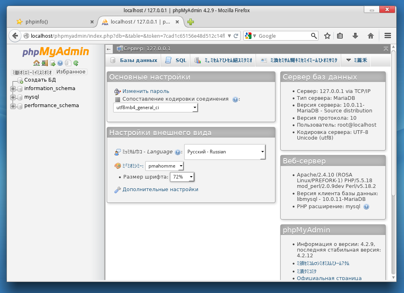Image resolution: width=404 pixels, height=293 pixels.
Task: Open the downloads arrow icon in Firefox toolbar
Action: (355, 36)
